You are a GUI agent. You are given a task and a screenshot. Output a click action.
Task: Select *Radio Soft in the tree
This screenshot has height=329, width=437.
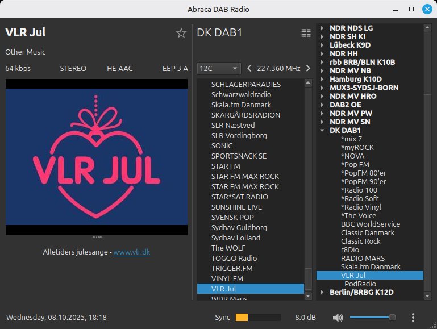(360, 198)
